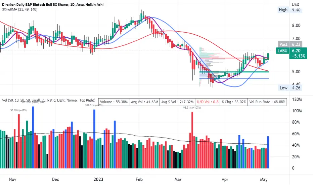Click the latest blue volume bar in May
This screenshot has height=185, width=313.
(268, 152)
